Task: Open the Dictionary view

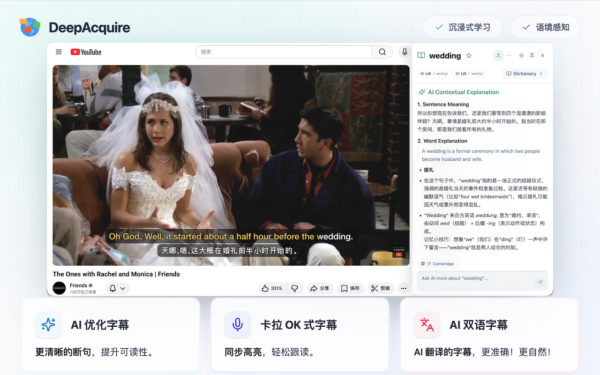Action: [x=525, y=74]
